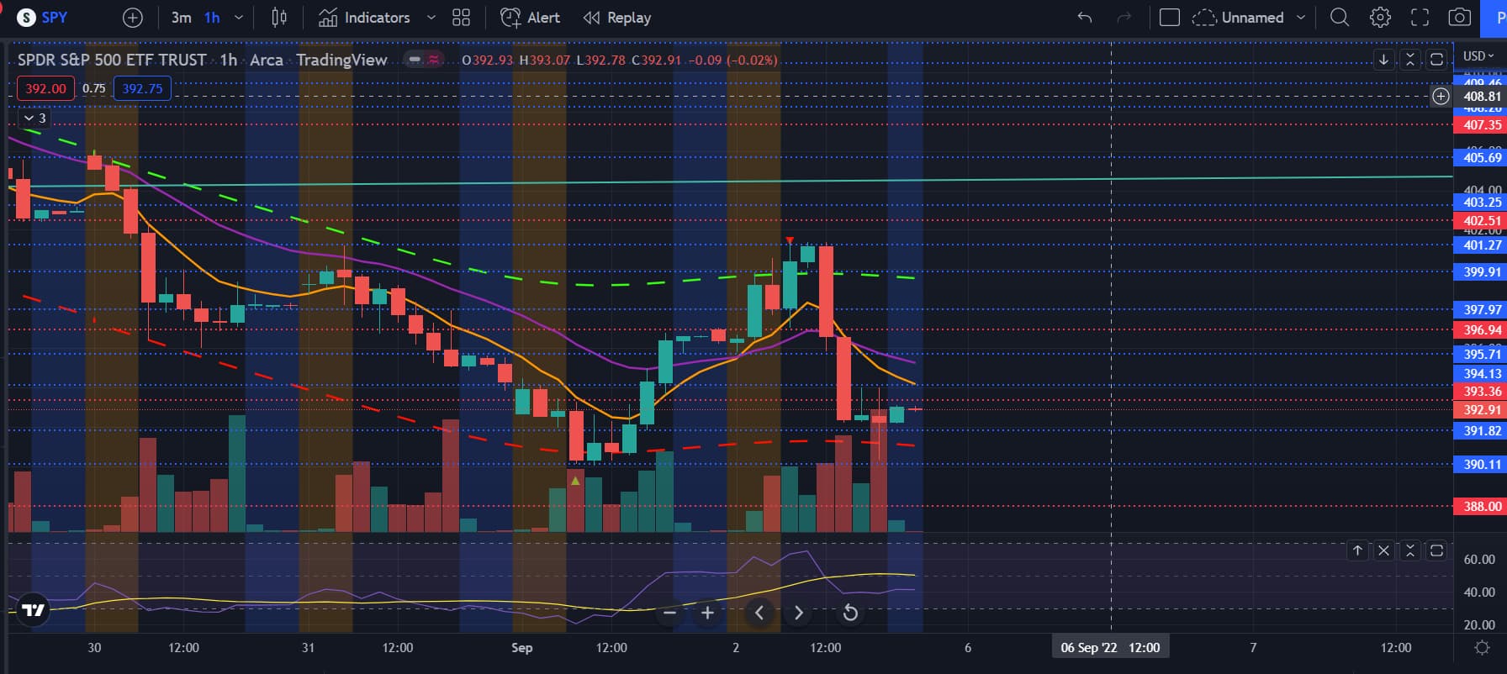Redo the last chart action
This screenshot has height=674, width=1507.
pyautogui.click(x=1124, y=17)
